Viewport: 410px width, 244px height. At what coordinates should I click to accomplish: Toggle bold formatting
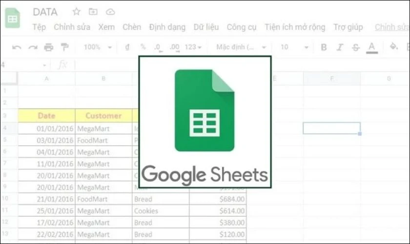point(324,47)
